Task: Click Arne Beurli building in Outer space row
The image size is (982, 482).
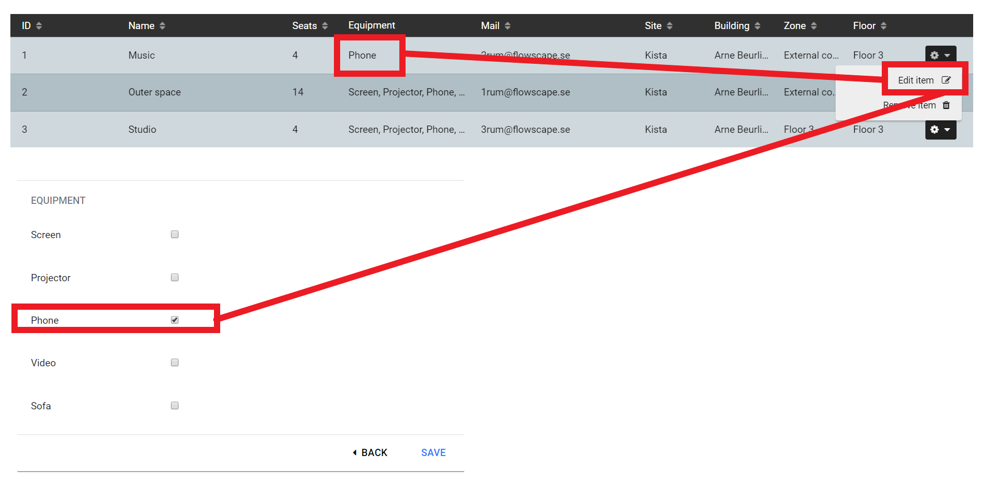Action: click(x=741, y=92)
